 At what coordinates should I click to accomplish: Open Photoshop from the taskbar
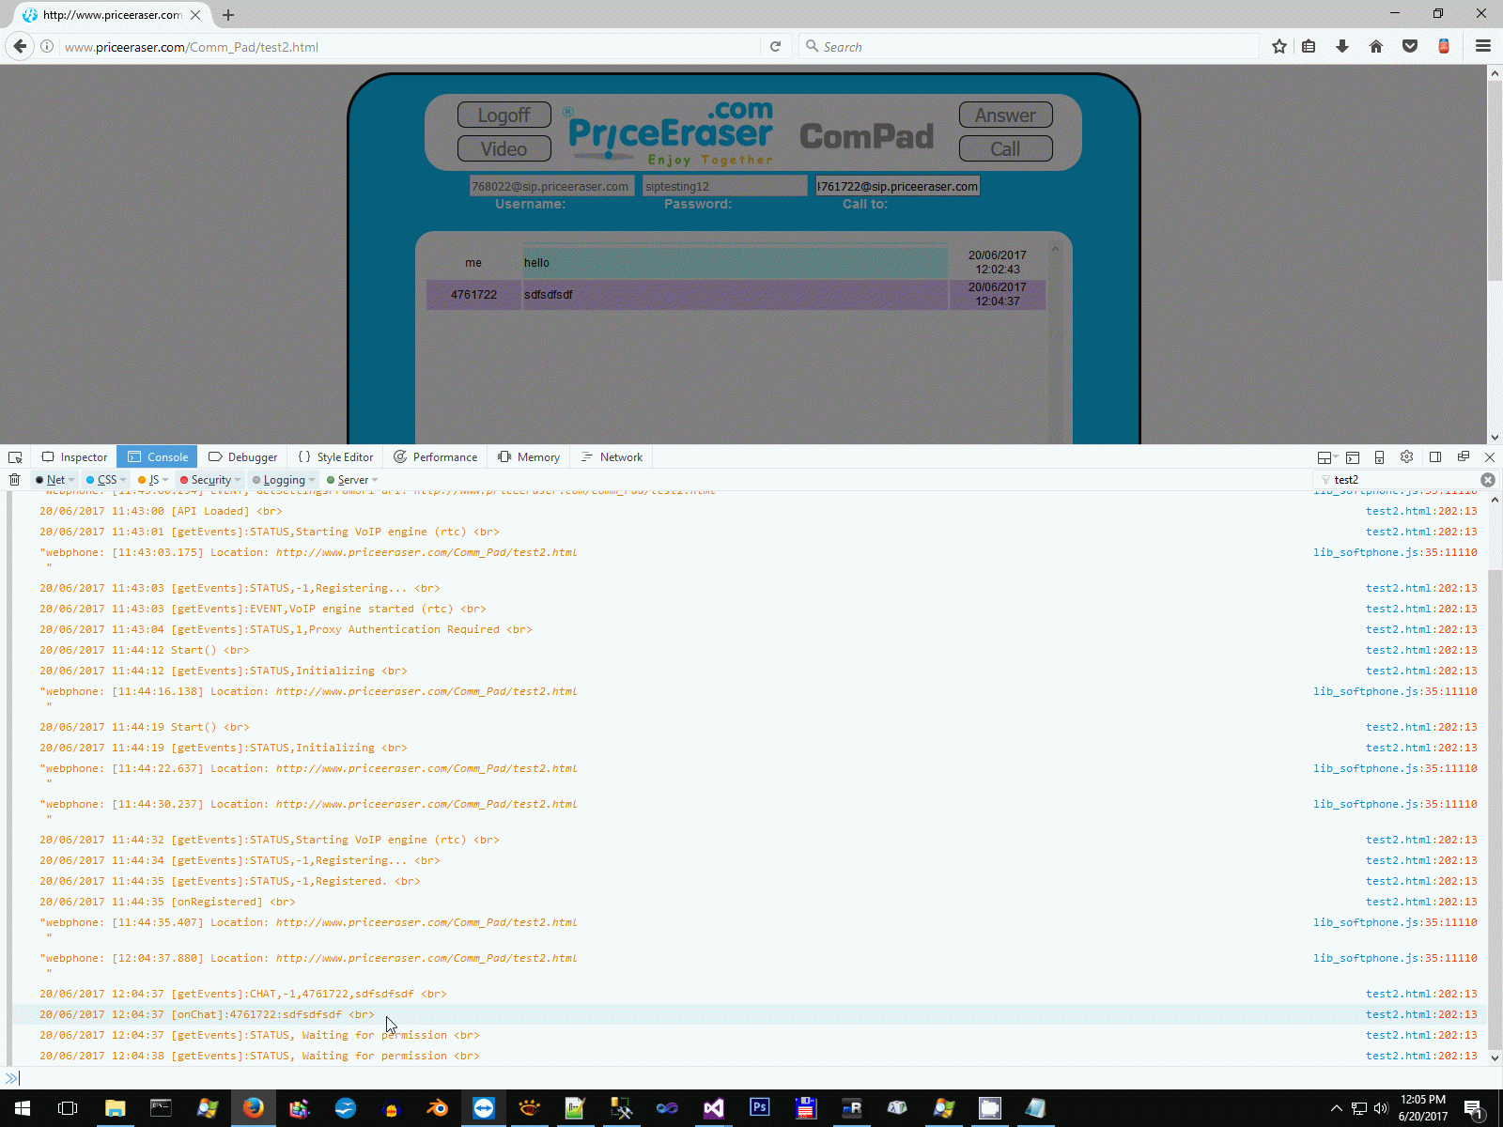760,1108
